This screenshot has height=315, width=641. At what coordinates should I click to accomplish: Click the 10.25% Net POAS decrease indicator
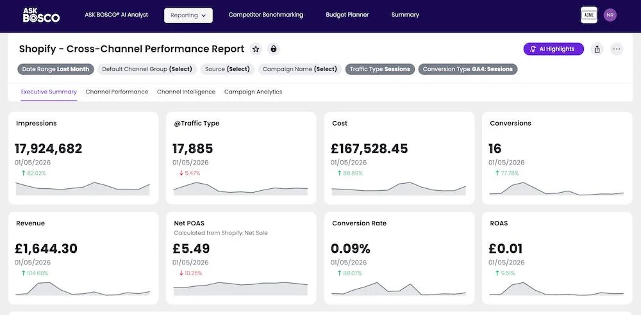pyautogui.click(x=190, y=273)
